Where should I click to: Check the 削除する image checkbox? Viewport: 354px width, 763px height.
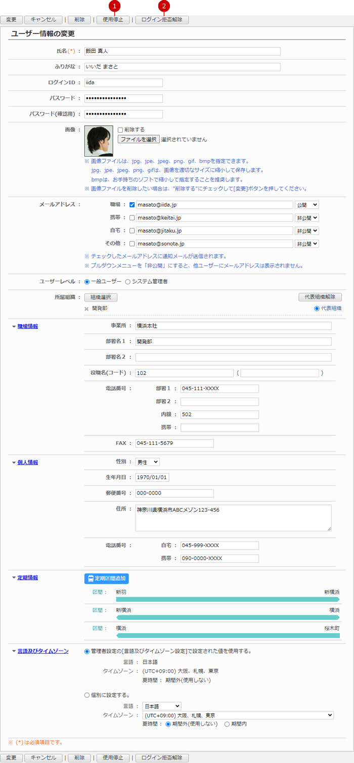(120, 130)
